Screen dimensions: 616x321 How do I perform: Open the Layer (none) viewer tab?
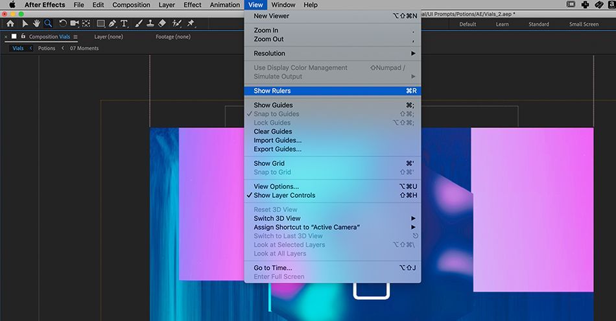[108, 36]
